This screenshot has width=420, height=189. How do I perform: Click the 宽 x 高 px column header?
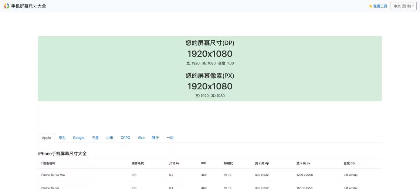pyautogui.click(x=303, y=163)
